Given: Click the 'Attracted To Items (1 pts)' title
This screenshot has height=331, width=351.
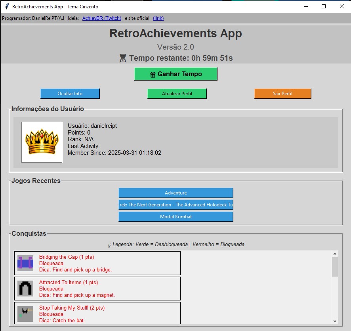Looking at the screenshot, I should coord(69,282).
